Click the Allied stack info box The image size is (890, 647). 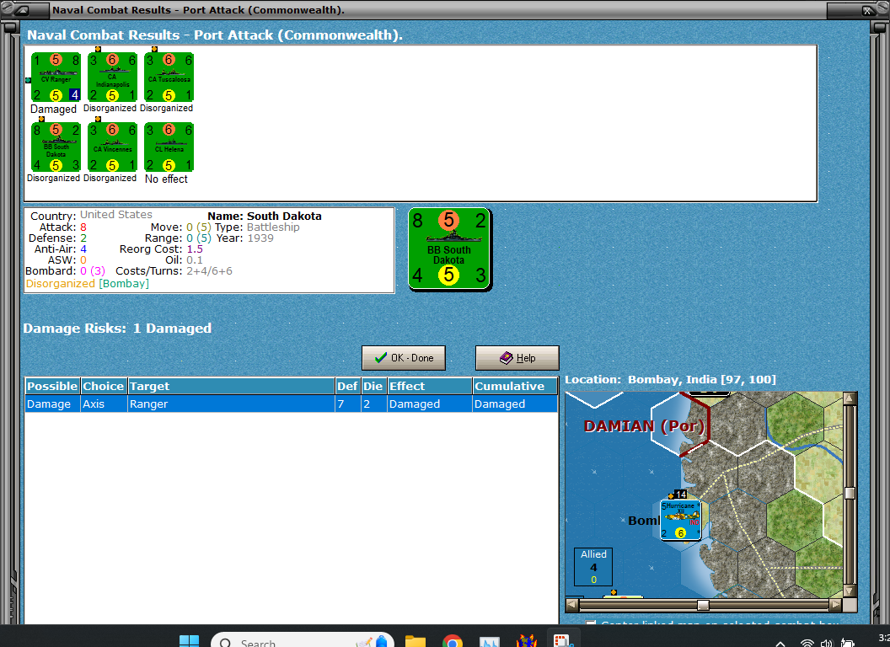tap(593, 566)
